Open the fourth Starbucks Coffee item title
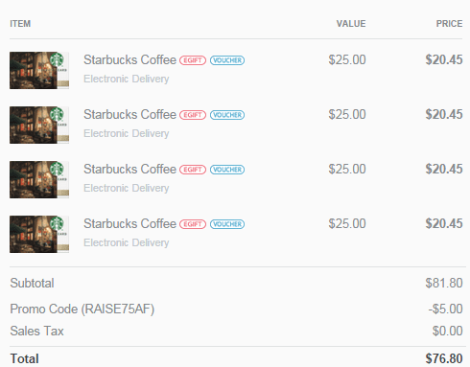 (129, 223)
